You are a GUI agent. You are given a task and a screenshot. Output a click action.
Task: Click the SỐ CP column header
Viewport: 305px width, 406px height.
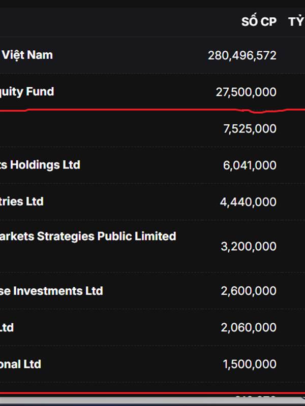point(259,22)
